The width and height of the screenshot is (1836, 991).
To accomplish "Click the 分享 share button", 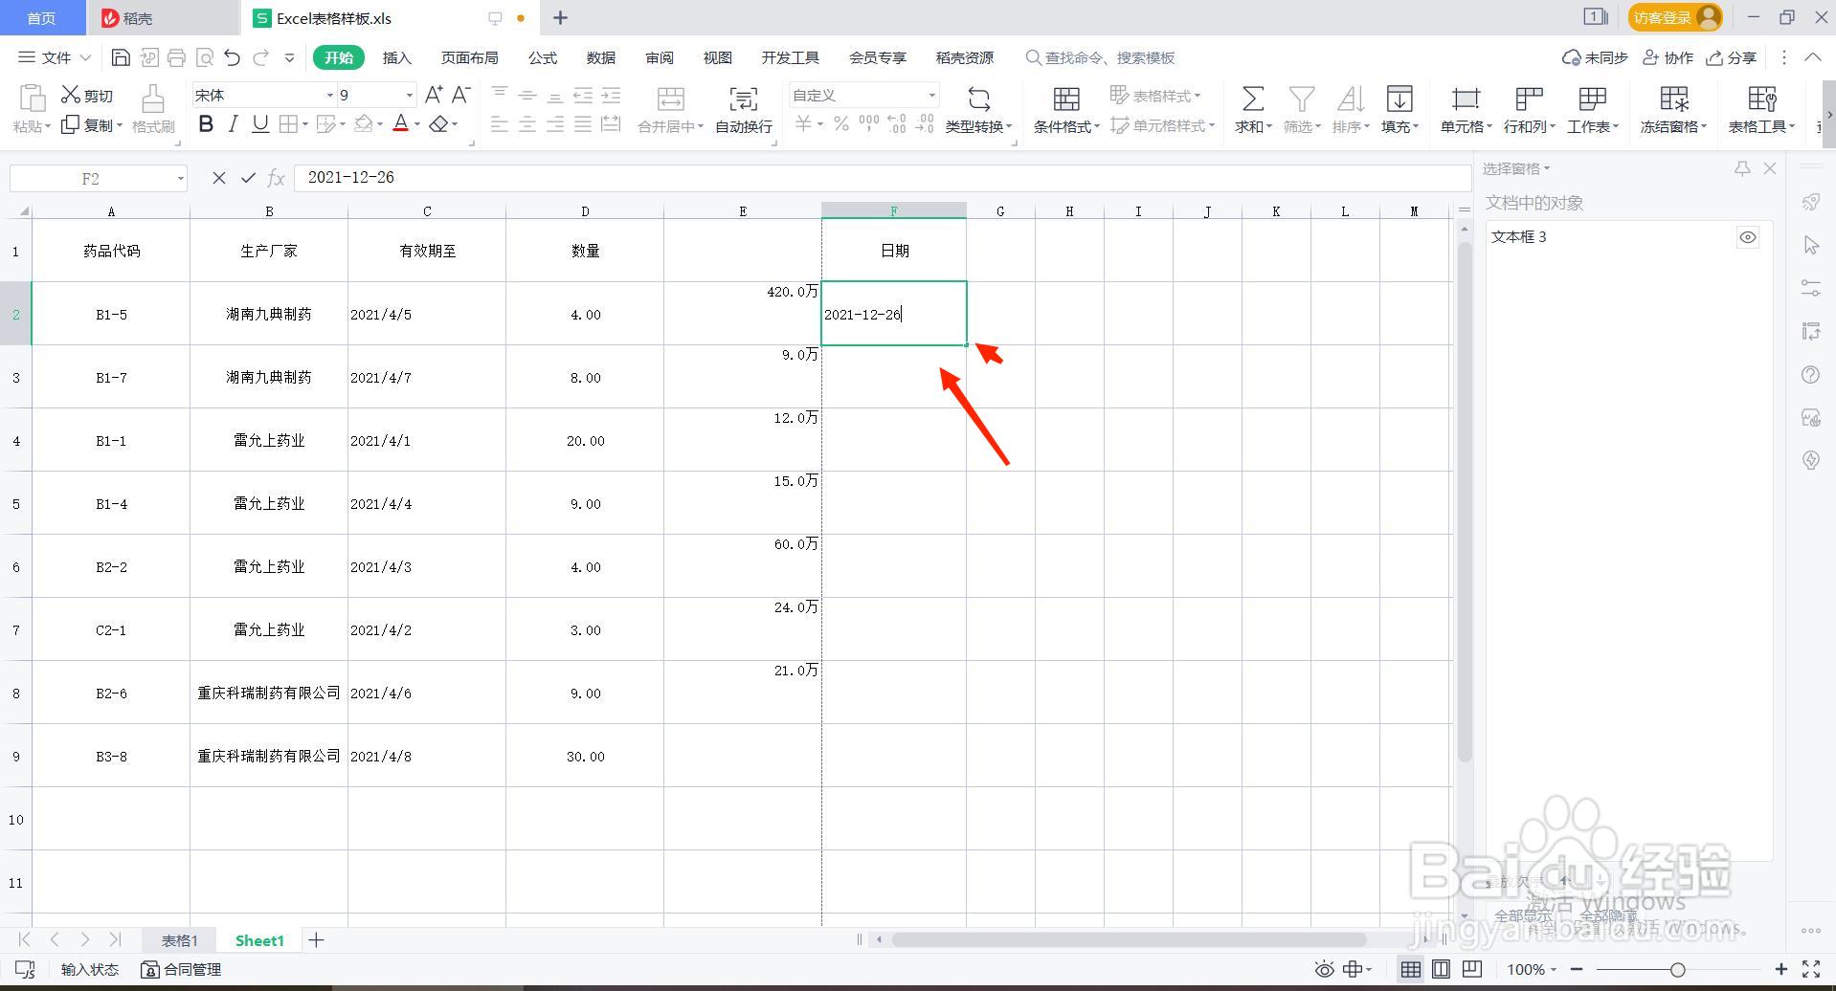I will 1732,58.
